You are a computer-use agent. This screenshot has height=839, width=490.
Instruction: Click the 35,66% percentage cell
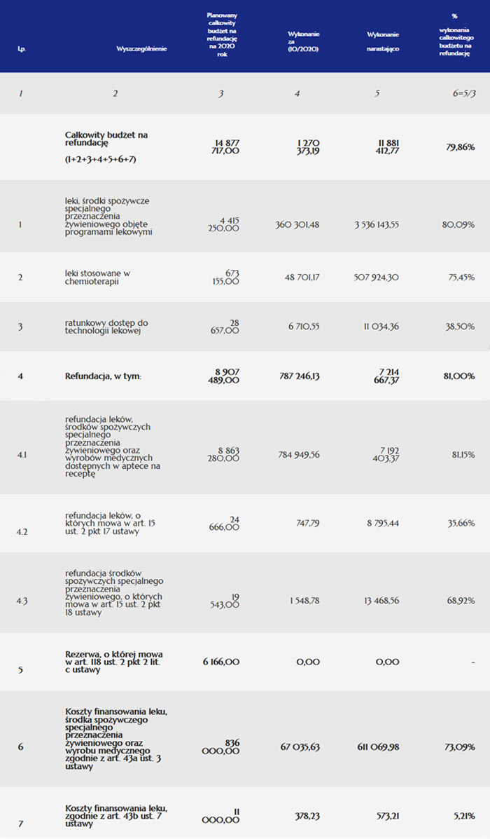click(461, 523)
